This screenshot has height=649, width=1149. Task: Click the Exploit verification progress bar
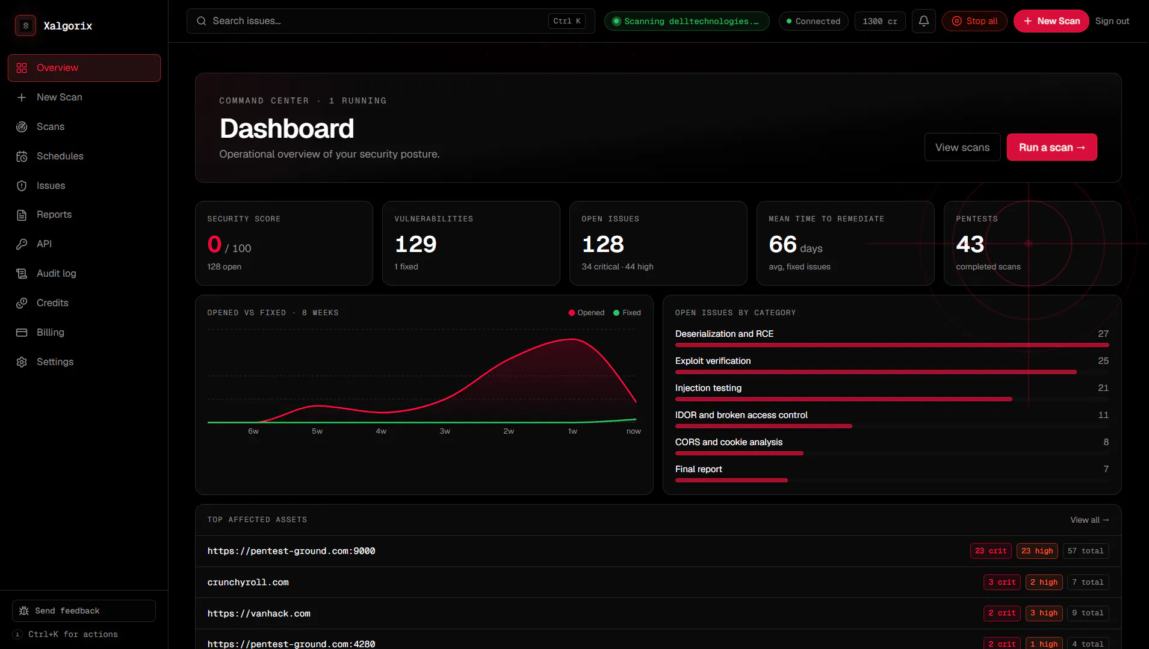[892, 372]
